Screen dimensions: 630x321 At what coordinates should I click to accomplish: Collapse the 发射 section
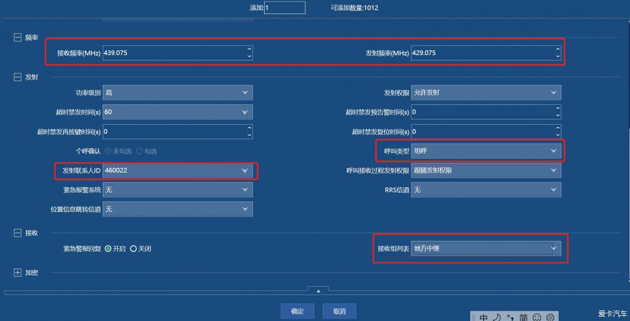17,77
